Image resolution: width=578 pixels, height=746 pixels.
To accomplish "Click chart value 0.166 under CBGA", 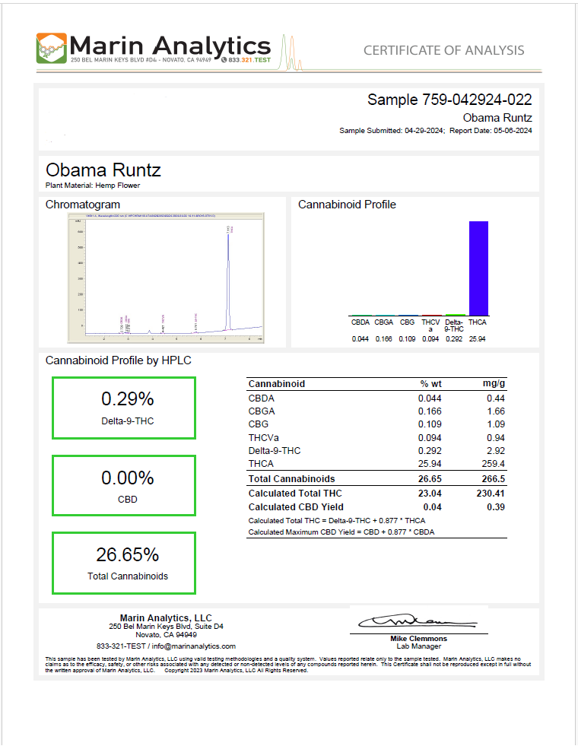I will 384,338.
